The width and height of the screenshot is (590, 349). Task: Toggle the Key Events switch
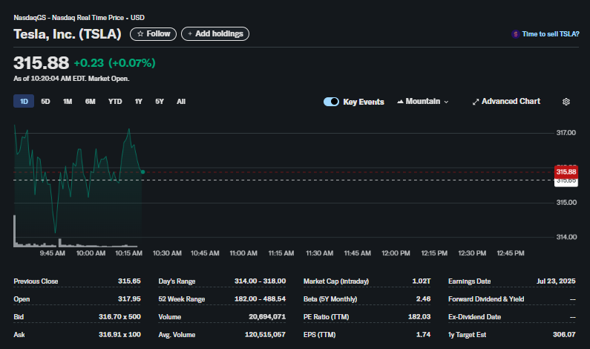pyautogui.click(x=331, y=102)
